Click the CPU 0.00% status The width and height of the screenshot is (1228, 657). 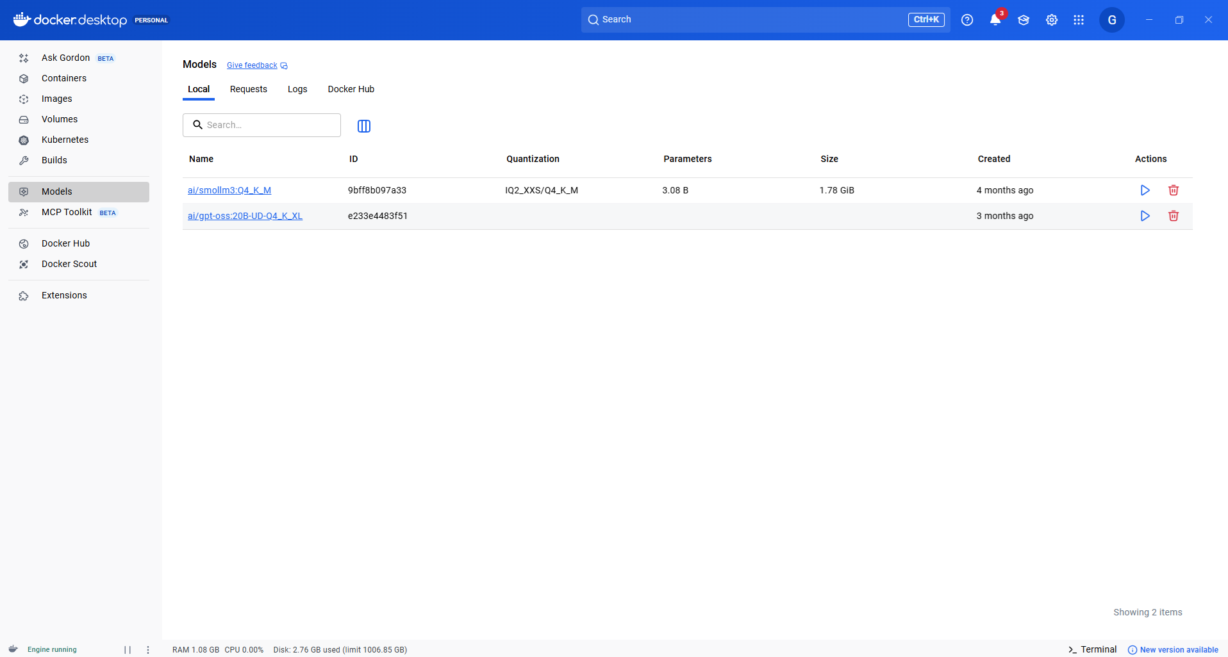pos(244,650)
